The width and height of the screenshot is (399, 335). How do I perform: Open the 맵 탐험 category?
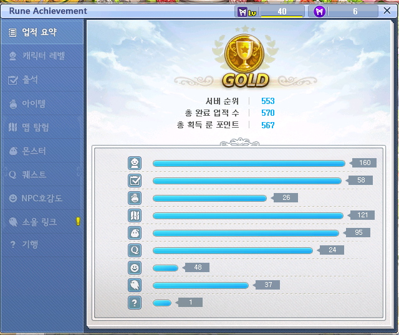coord(42,127)
